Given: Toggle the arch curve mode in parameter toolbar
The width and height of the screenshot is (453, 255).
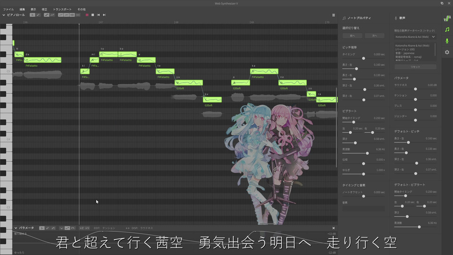Looking at the screenshot, I should tap(73, 228).
